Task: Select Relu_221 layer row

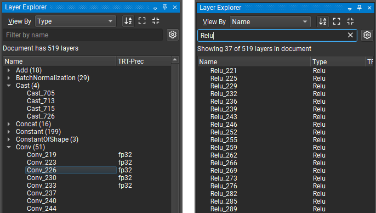Action: 286,71
